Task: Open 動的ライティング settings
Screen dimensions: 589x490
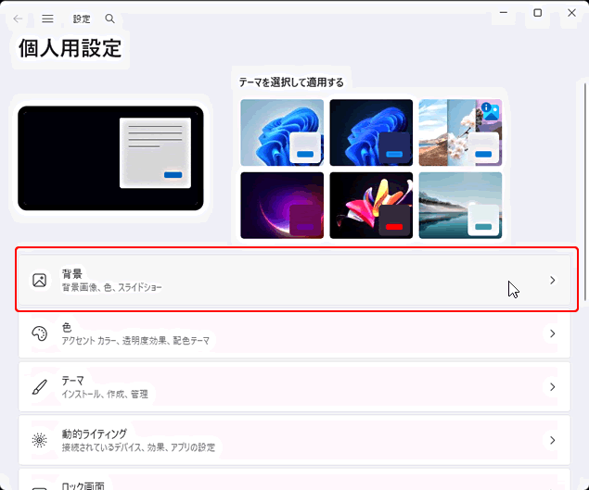Action: click(x=295, y=440)
